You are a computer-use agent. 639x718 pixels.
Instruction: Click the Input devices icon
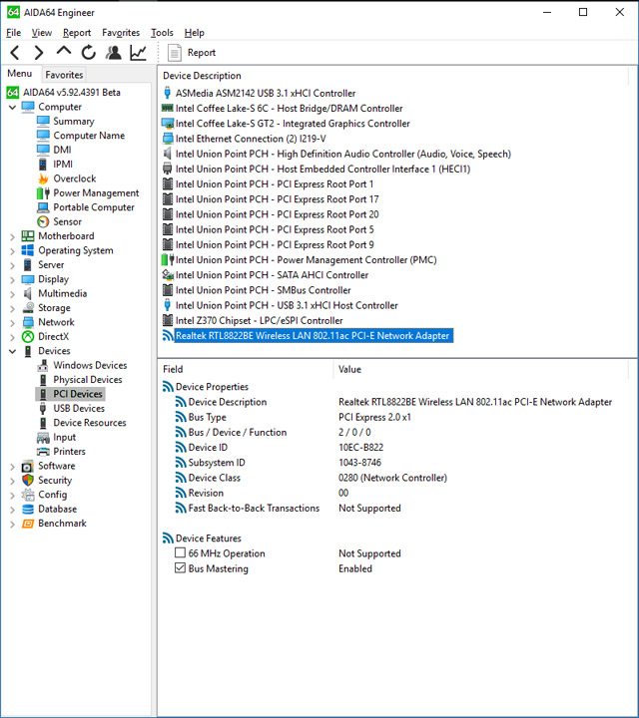click(43, 438)
